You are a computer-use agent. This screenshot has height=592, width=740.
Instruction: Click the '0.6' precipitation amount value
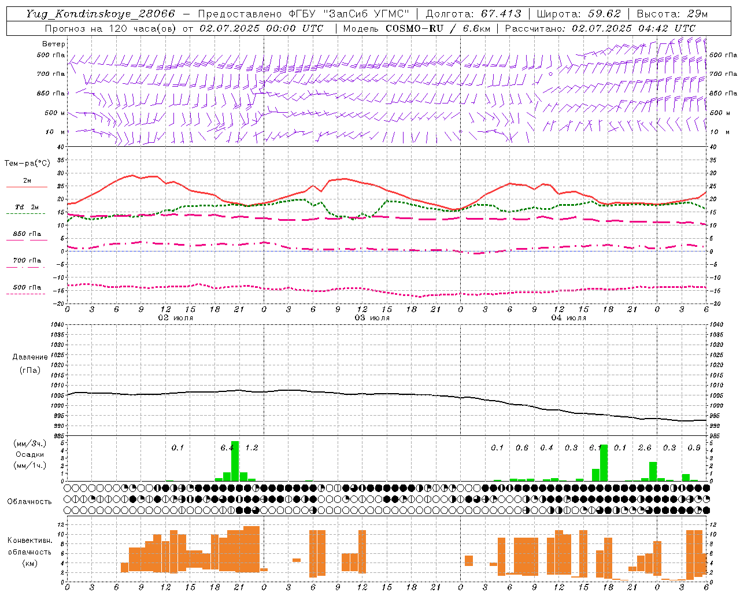[x=522, y=447]
